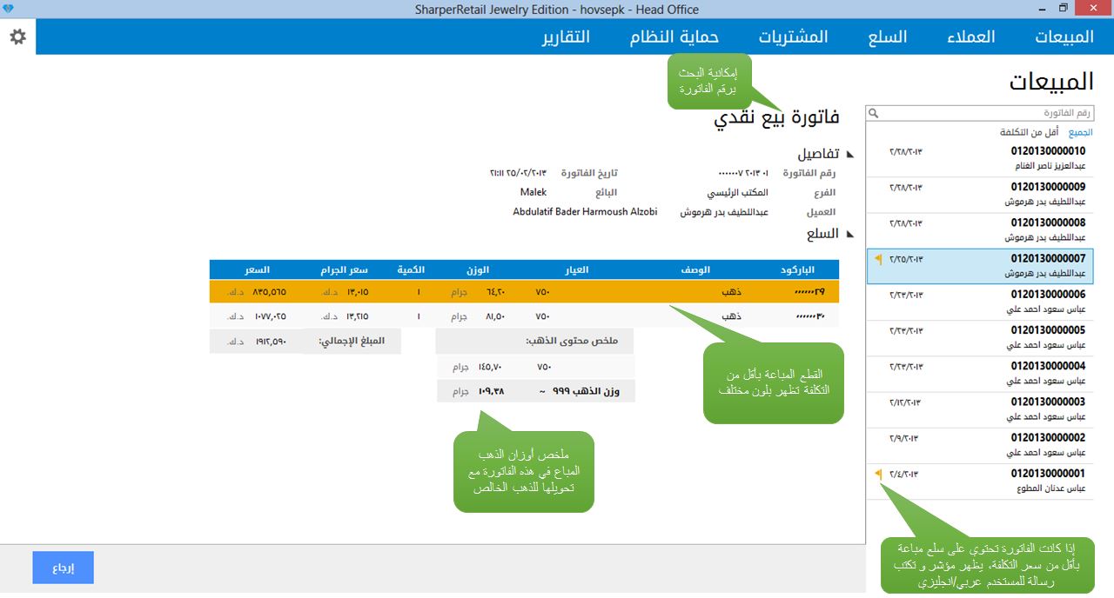Select invoice 0120130000001
The image size is (1114, 598).
point(980,481)
